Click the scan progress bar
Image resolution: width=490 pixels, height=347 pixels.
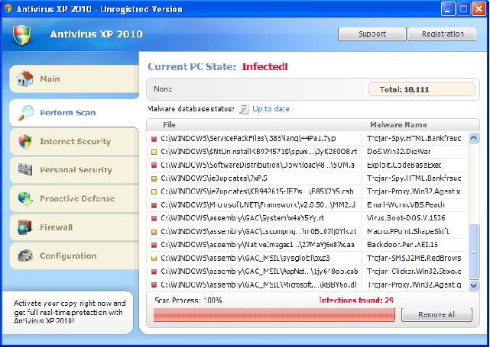[274, 314]
